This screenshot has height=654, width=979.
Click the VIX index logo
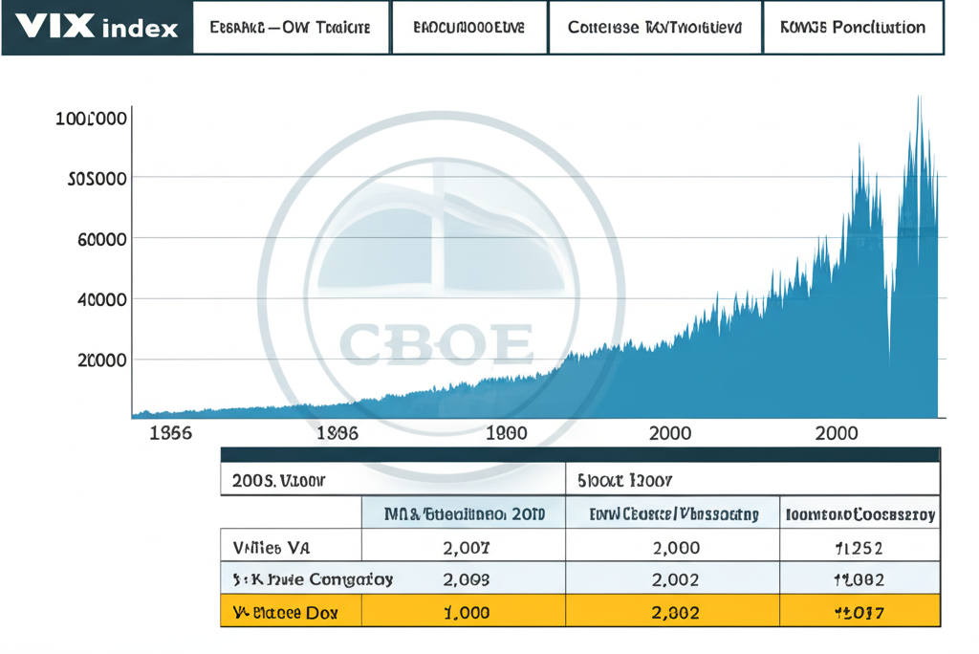[97, 27]
